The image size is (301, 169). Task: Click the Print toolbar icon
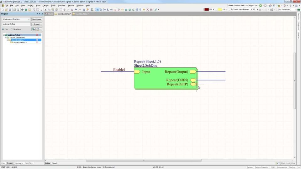point(14,10)
